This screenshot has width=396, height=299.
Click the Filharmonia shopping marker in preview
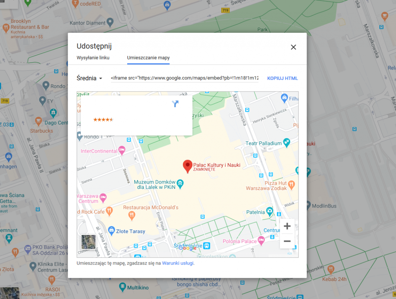pyautogui.click(x=284, y=98)
